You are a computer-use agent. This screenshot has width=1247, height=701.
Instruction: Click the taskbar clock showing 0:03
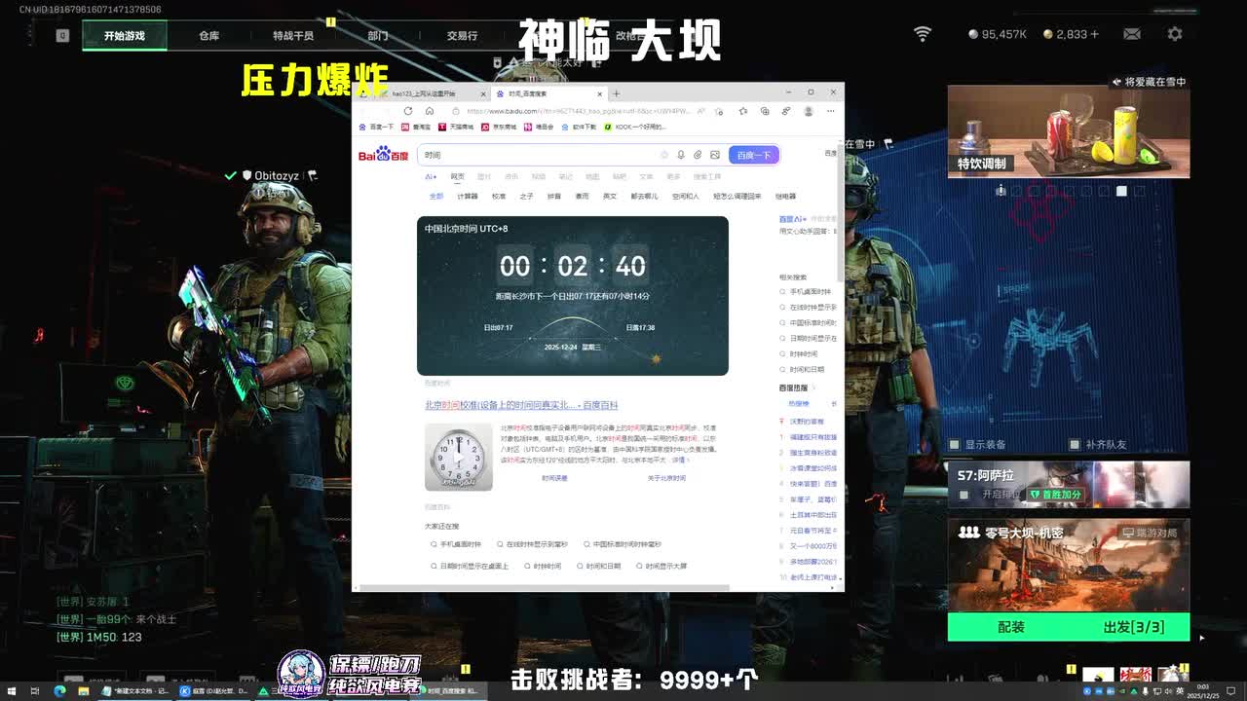(1202, 690)
